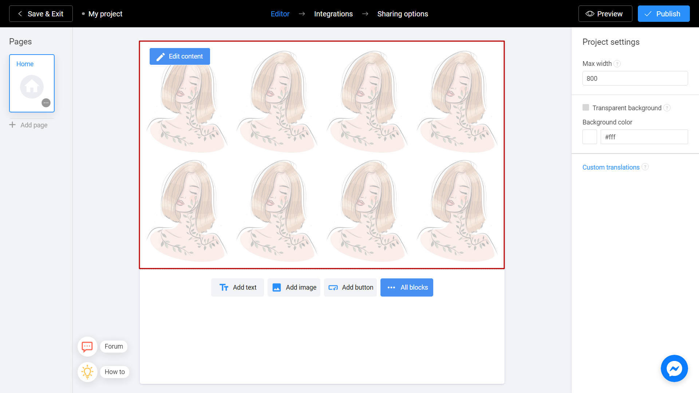Viewport: 699px width, 393px height.
Task: Expand the Custom translations section
Action: click(x=610, y=167)
